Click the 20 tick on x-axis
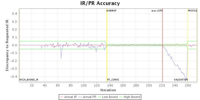Image resolution: width=200 pixels, height=100 pixels. click(32, 85)
